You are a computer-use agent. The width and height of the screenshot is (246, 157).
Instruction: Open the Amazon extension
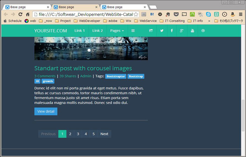pyautogui.click(x=233, y=14)
